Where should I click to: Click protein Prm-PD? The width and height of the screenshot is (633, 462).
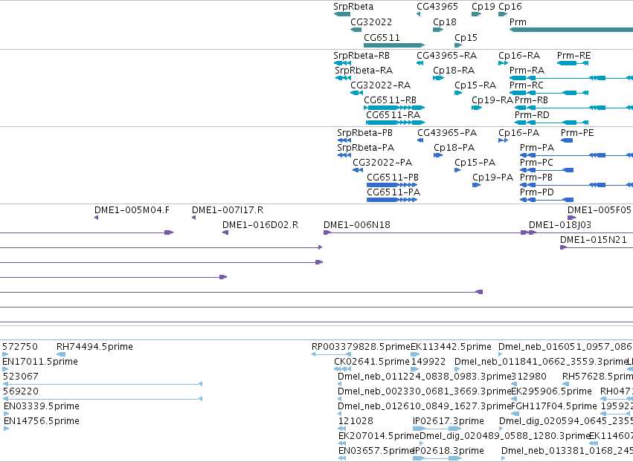click(547, 200)
